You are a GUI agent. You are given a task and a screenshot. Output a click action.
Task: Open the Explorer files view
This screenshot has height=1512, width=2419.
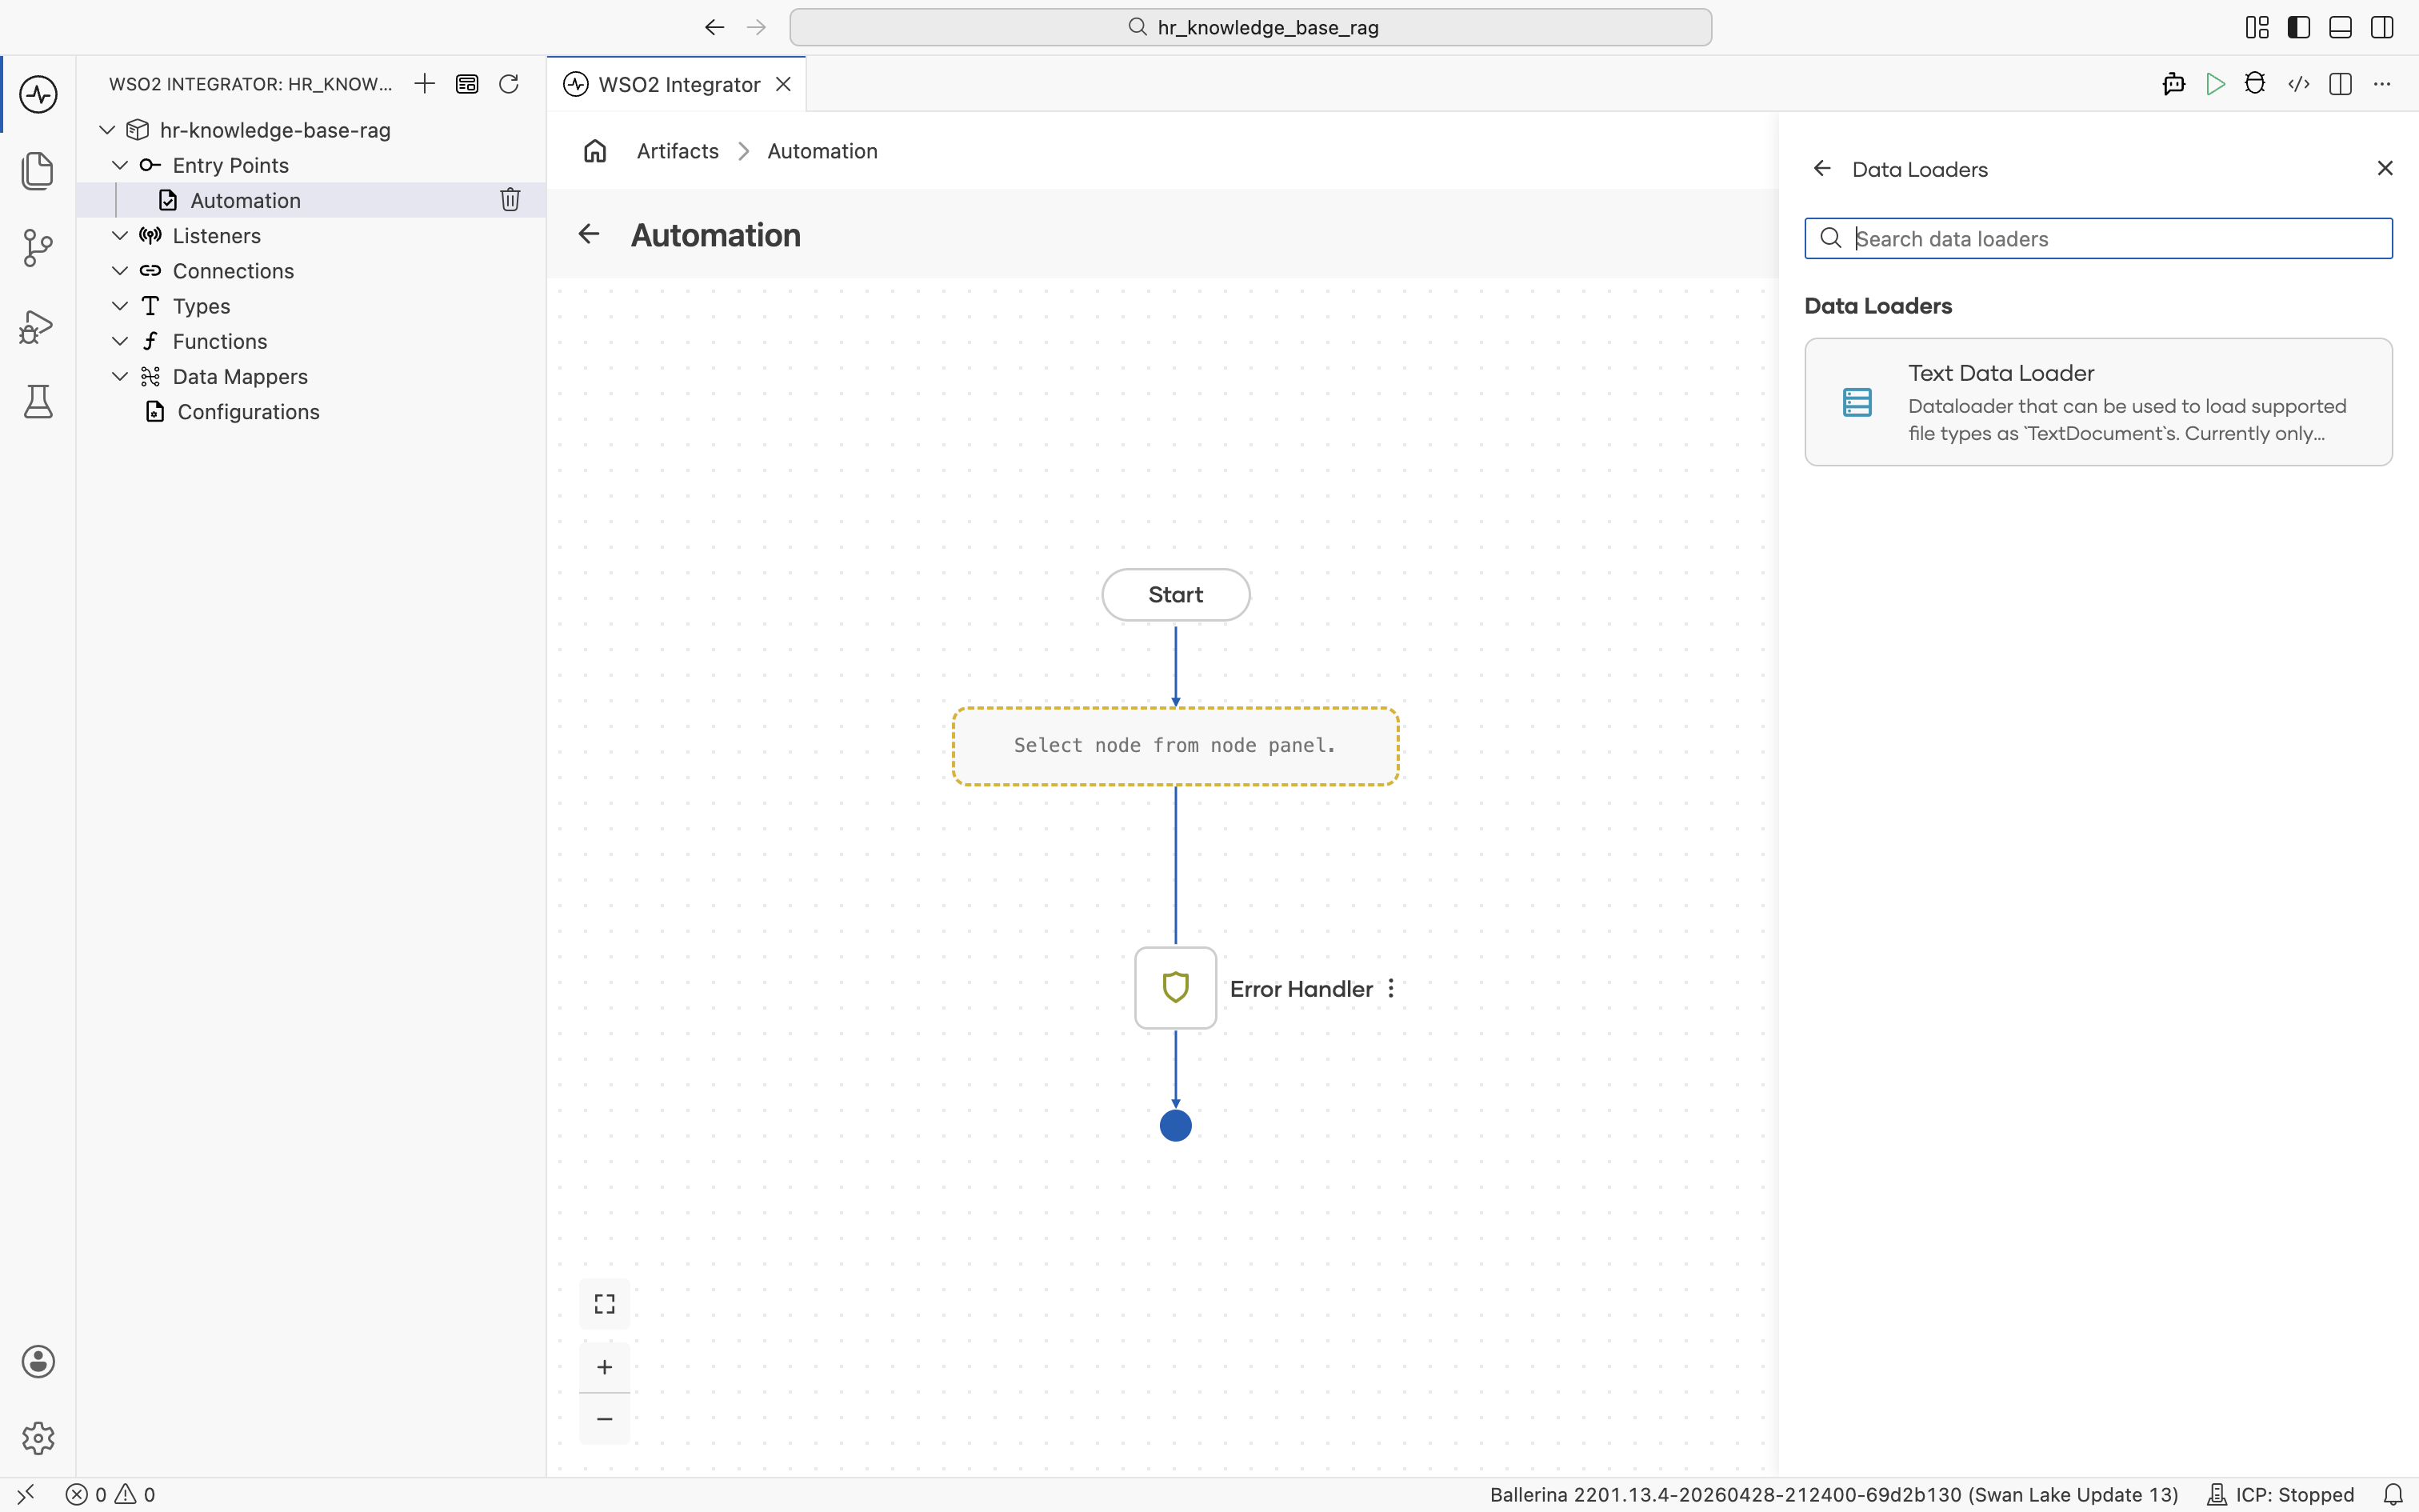(38, 171)
